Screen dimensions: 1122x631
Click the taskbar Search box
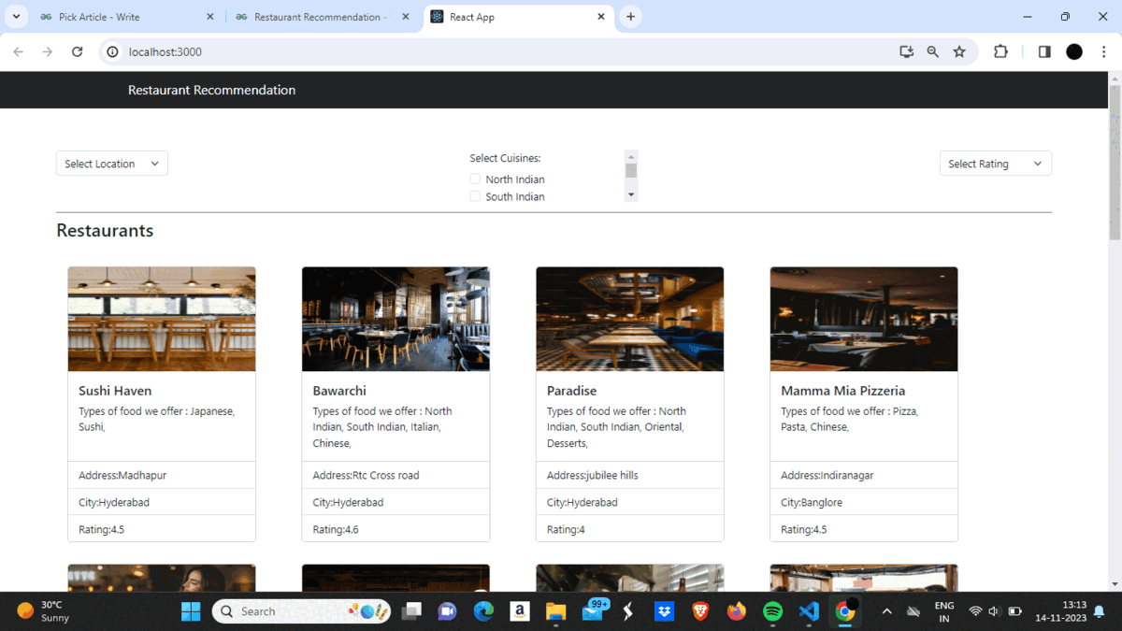[x=302, y=611]
